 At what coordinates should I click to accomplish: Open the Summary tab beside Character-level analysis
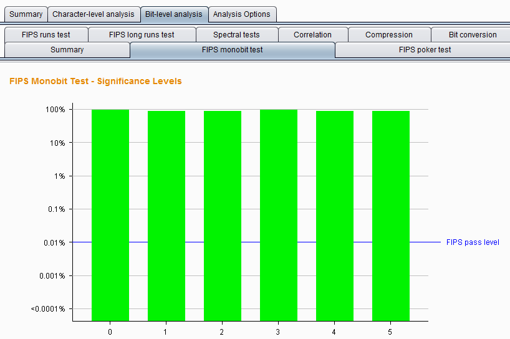(x=26, y=14)
